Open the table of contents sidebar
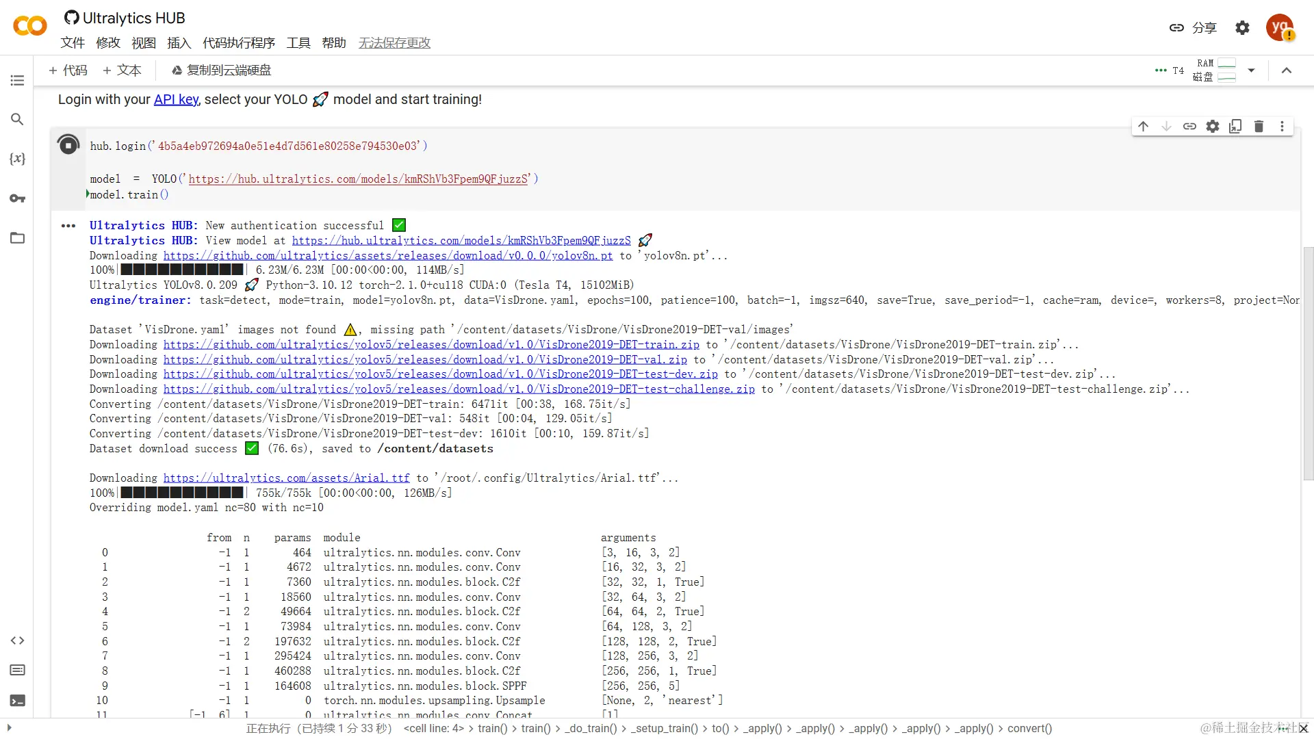Viewport: 1314px width, 739px height. click(x=17, y=81)
